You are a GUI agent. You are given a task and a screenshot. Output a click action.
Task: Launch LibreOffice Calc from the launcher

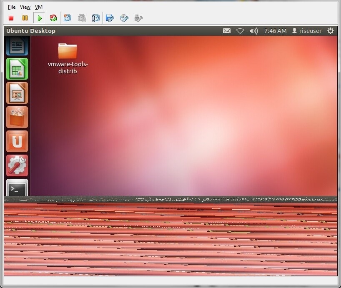pyautogui.click(x=17, y=69)
